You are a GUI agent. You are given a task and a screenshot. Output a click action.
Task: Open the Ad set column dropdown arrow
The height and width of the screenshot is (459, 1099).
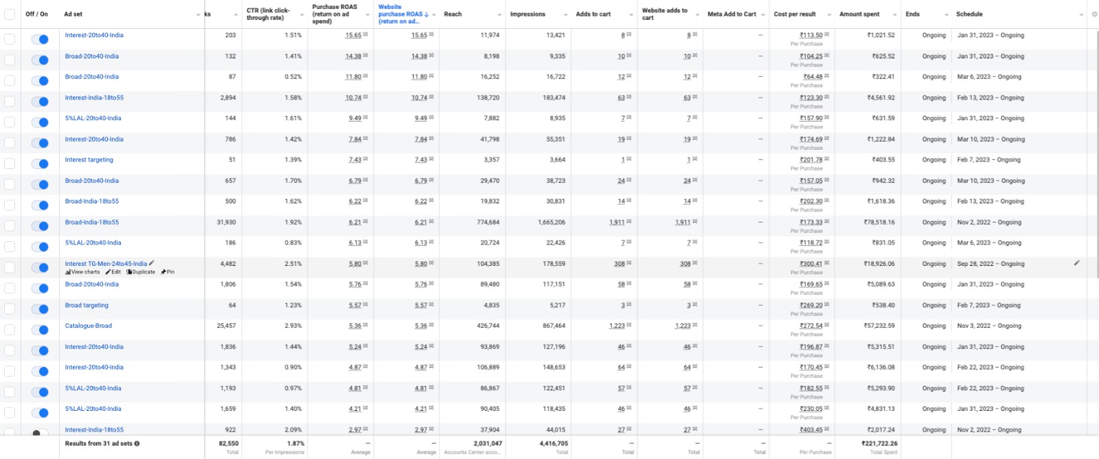tap(198, 14)
